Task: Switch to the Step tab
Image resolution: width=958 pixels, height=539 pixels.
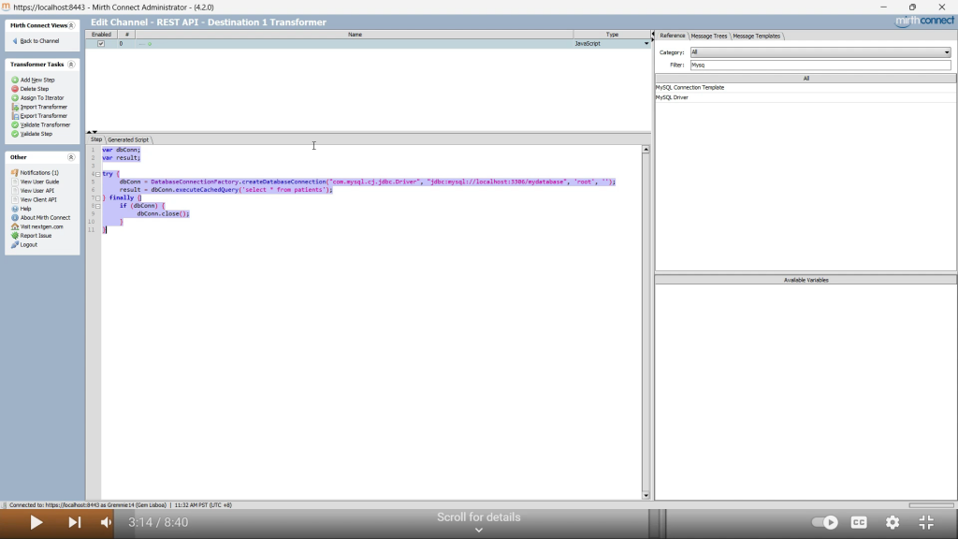Action: [96, 139]
